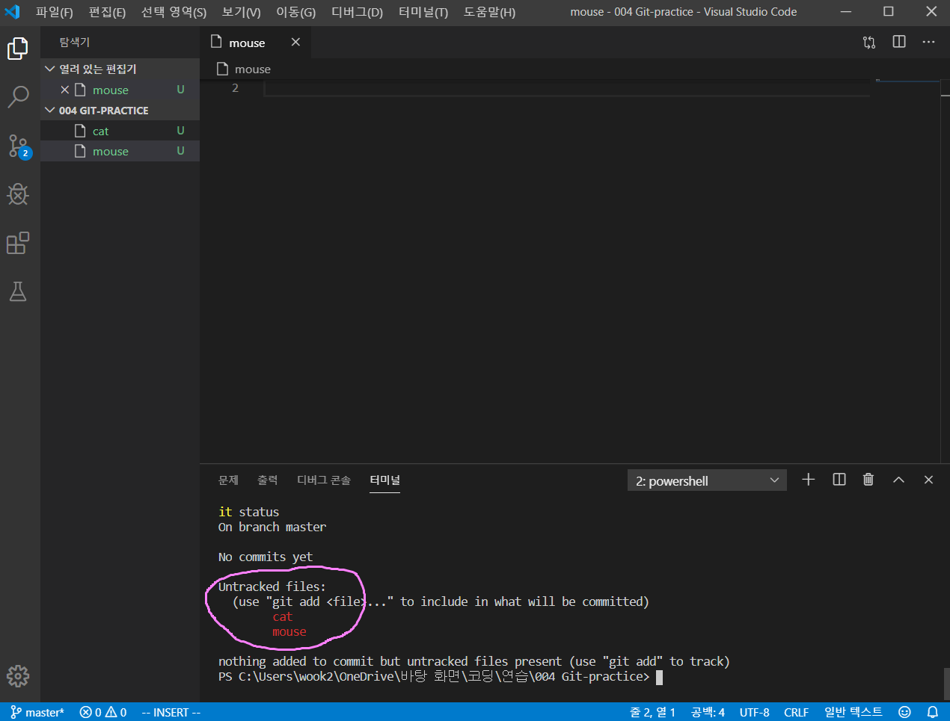Change language mode 일반 텍스트

coord(853,712)
